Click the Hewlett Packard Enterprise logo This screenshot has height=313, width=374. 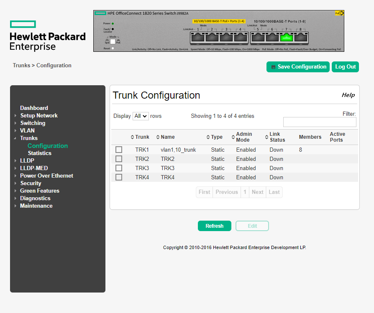pos(47,36)
